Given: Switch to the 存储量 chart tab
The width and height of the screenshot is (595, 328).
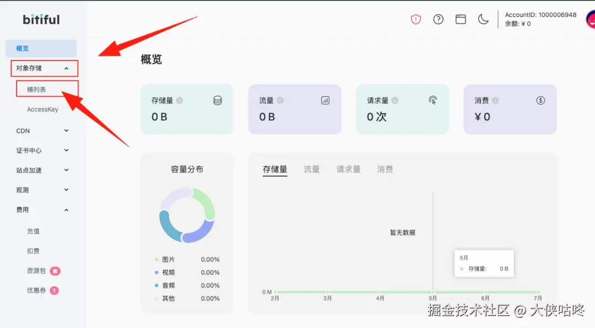Looking at the screenshot, I should (275, 170).
